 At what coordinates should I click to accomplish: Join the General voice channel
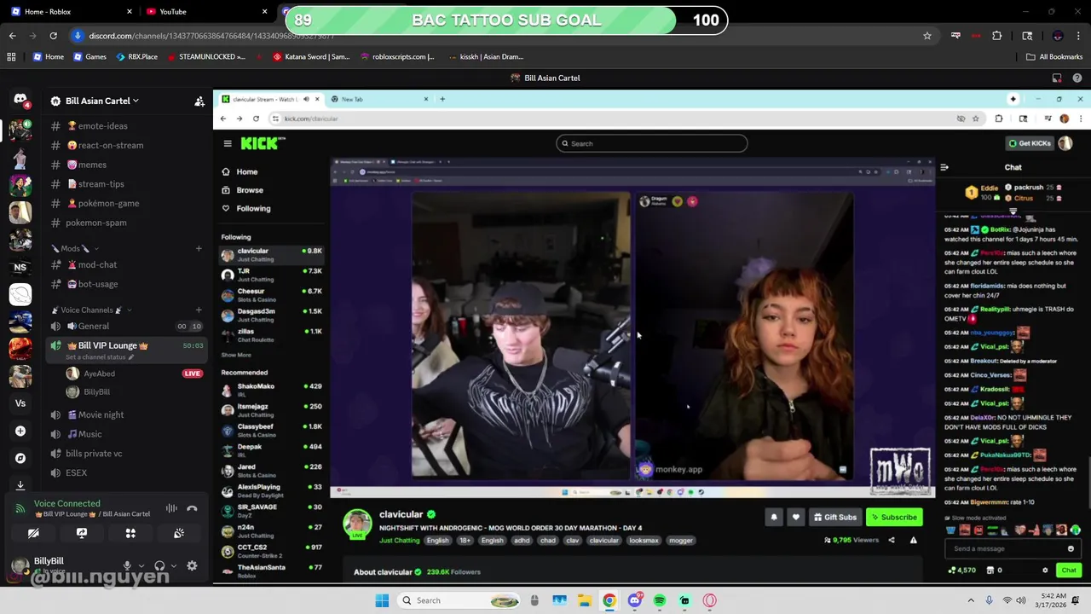pos(126,326)
